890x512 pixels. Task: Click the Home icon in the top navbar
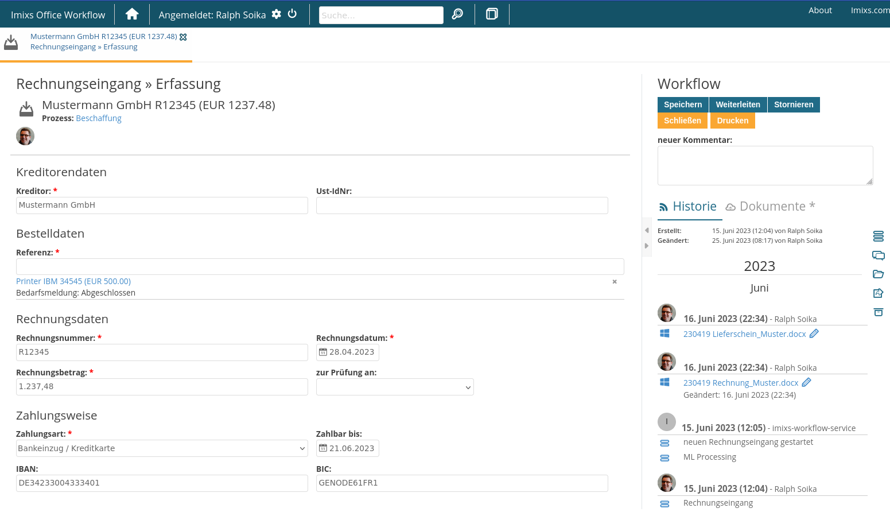pos(132,13)
